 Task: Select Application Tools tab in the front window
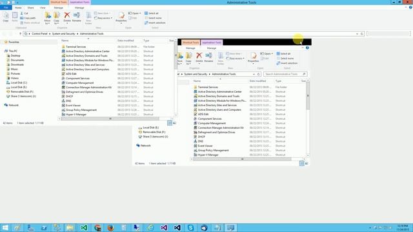[212, 43]
